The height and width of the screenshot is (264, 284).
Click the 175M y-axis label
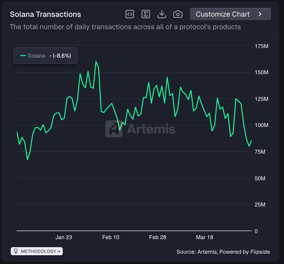coord(261,46)
